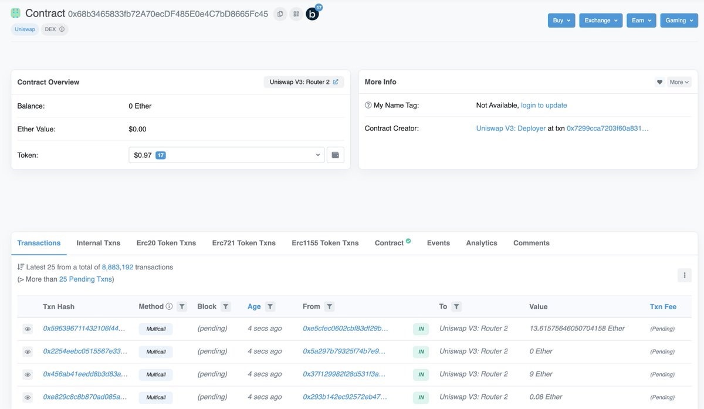Open the DEX label info icon
This screenshot has height=409, width=704.
(62, 29)
